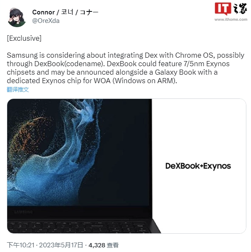Open the @OreXda handle link

[x=46, y=21]
